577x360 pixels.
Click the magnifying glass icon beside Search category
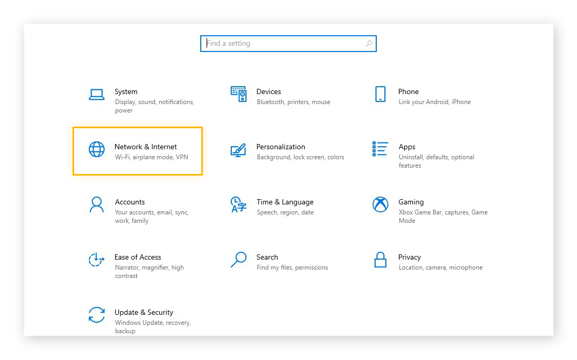239,260
